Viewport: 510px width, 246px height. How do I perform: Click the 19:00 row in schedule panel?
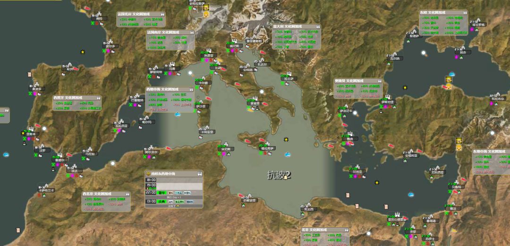[174, 185]
